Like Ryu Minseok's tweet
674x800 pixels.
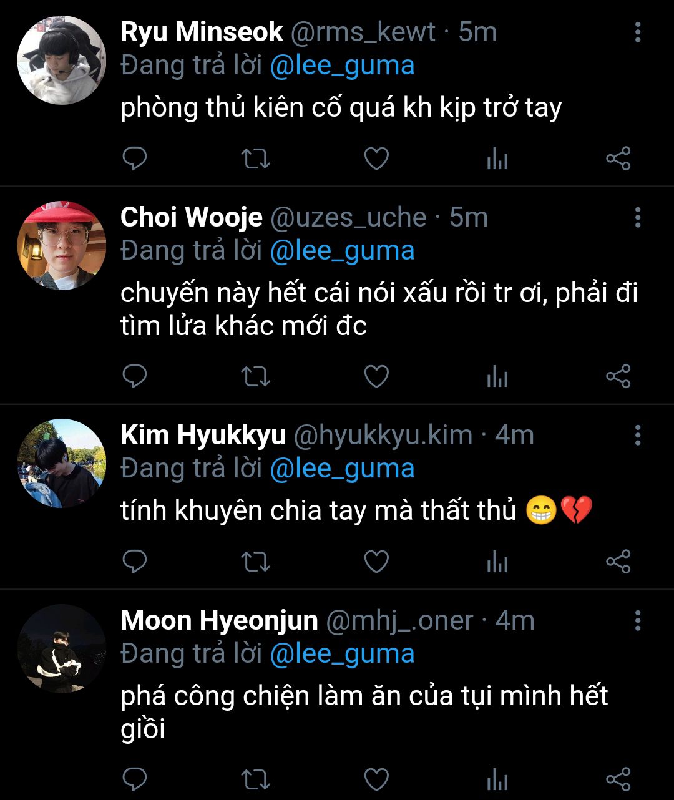pos(376,159)
